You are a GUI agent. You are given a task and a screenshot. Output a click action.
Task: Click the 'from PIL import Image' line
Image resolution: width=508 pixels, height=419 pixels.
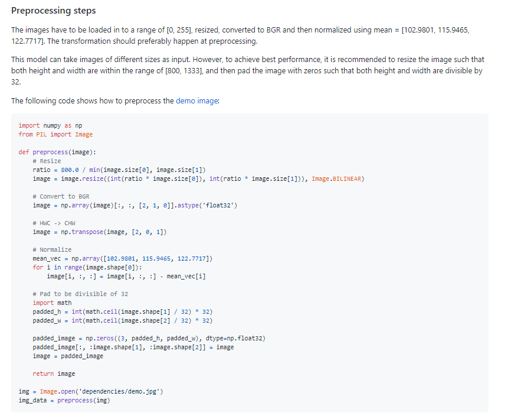coord(55,134)
